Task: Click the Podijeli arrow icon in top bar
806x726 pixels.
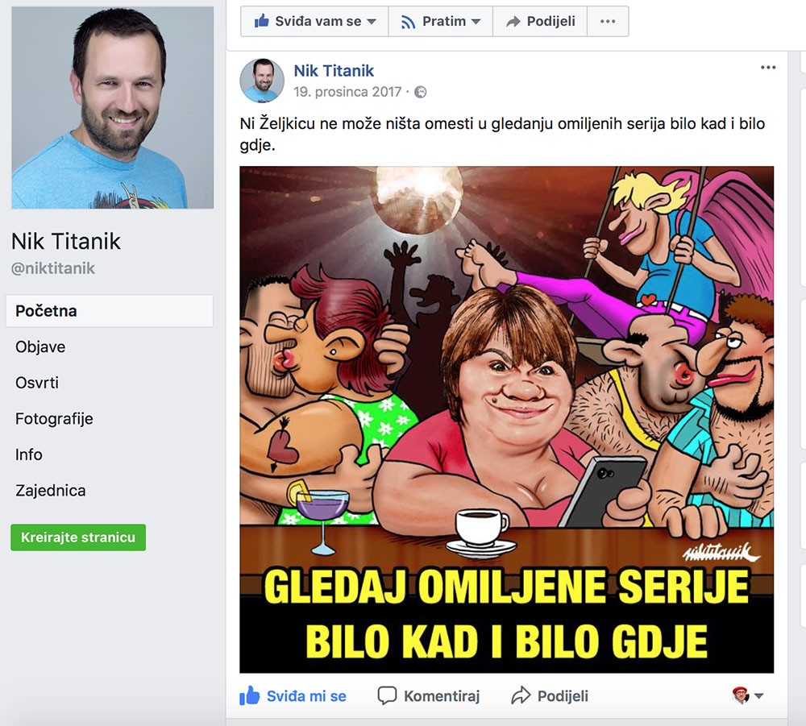Action: pyautogui.click(x=513, y=22)
